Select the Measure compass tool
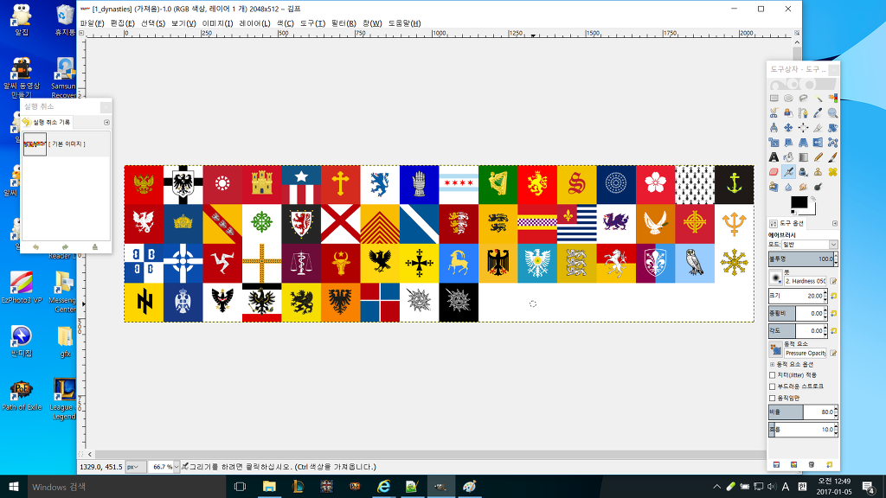The image size is (886, 498). click(774, 128)
